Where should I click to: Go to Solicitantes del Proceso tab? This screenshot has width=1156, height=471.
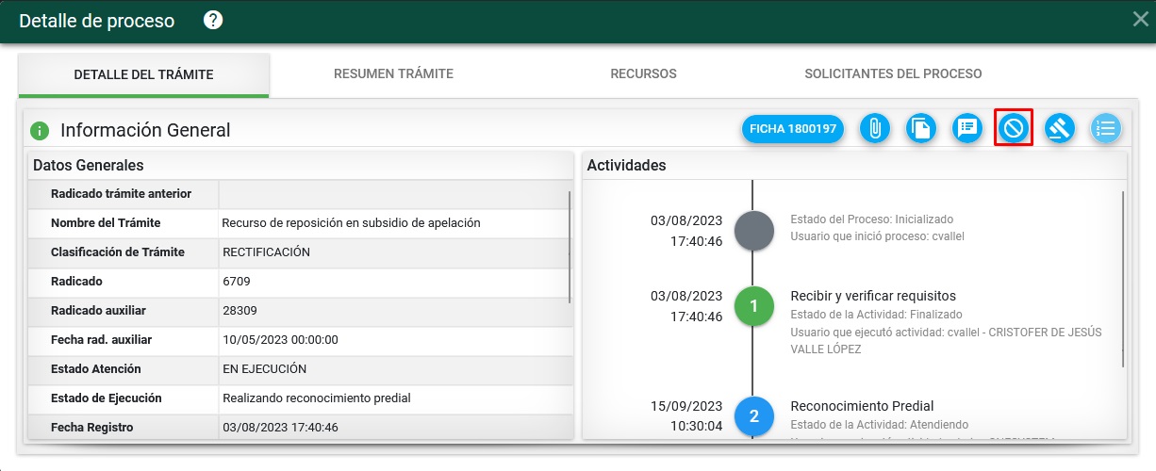coord(893,73)
